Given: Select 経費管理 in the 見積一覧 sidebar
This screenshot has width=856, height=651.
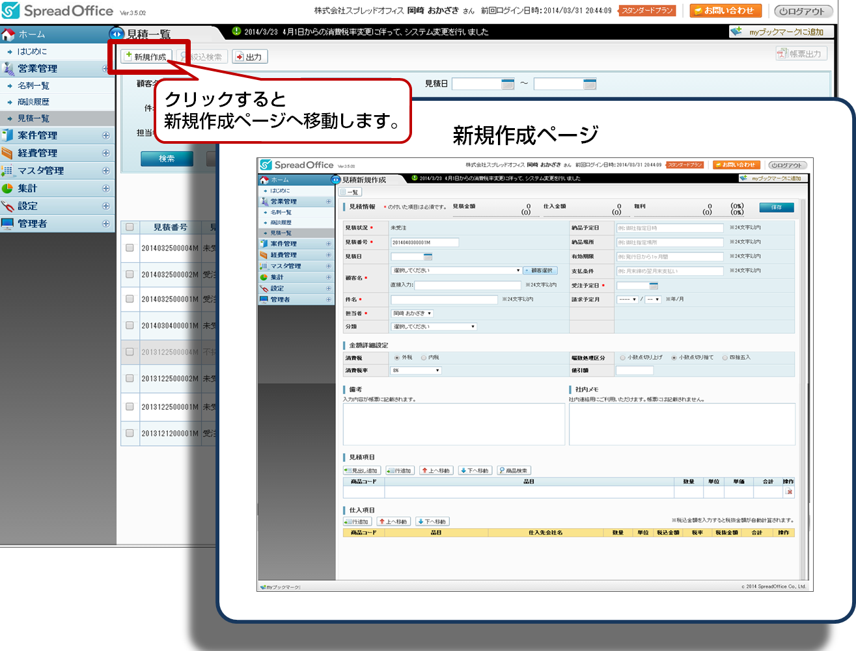Looking at the screenshot, I should tap(38, 153).
